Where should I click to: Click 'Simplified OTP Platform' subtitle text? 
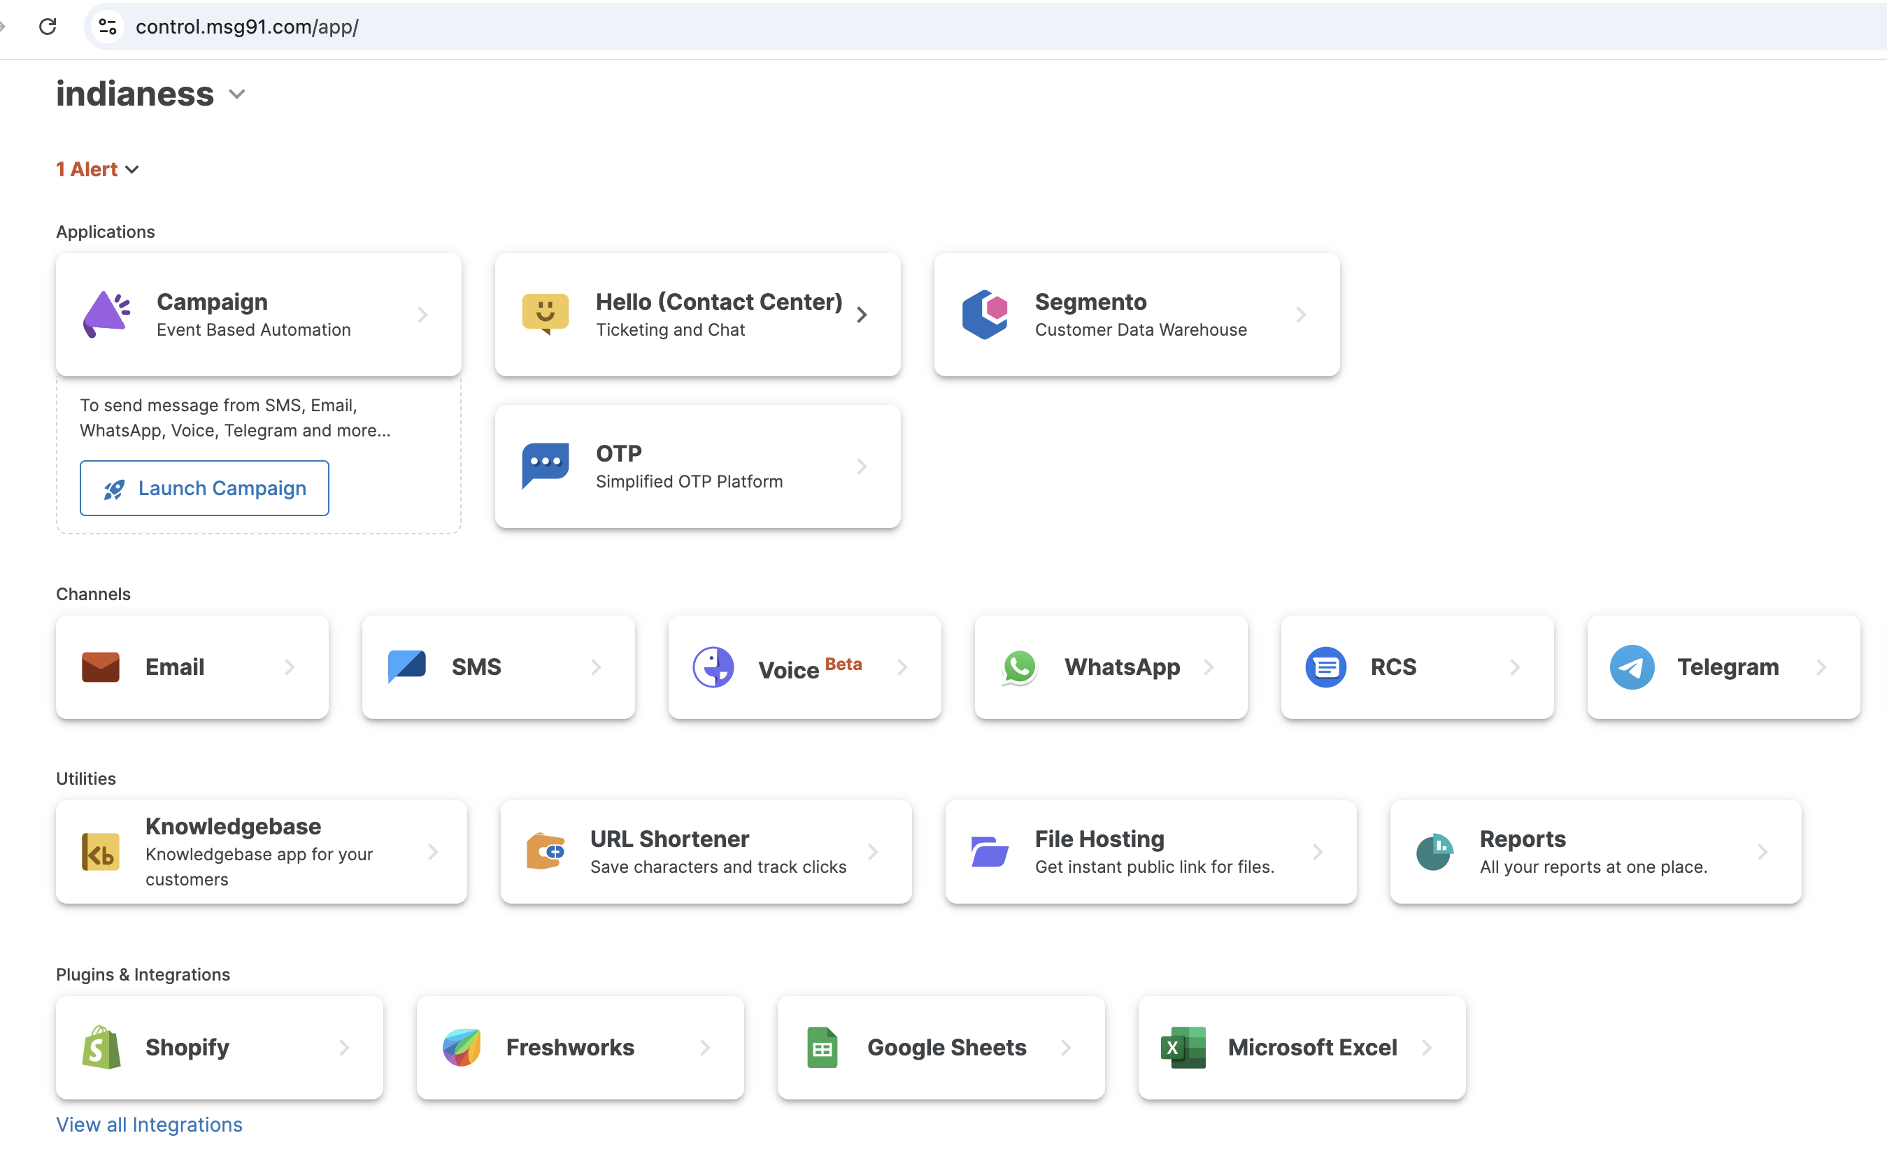689,481
